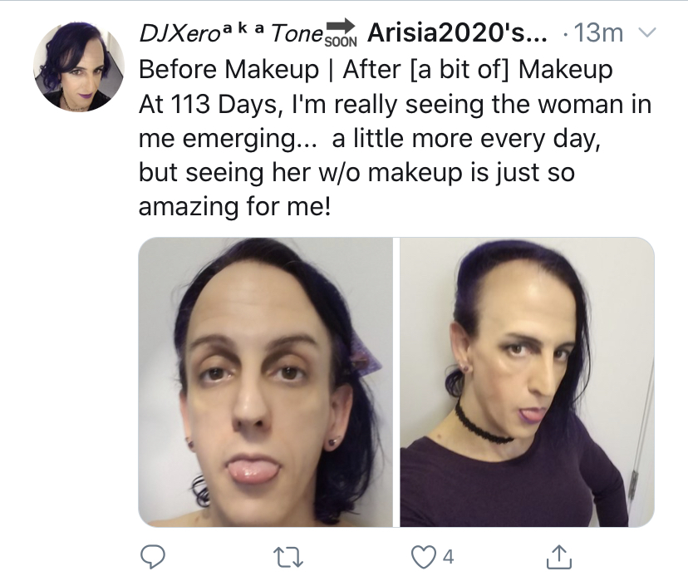This screenshot has width=688, height=586.
Task: Click the 'Before Makeup | After' text line
Action: [x=376, y=70]
